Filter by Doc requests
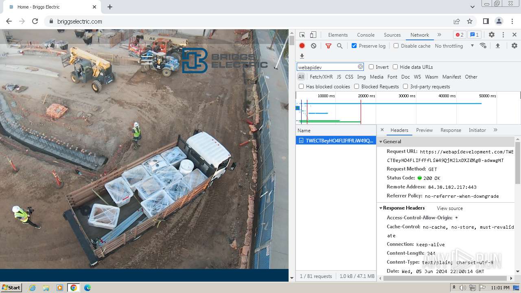 tap(405, 77)
